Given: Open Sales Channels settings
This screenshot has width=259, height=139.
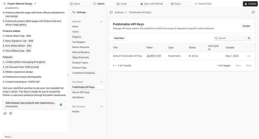Looking at the screenshot, I should pyautogui.click(x=81, y=57).
